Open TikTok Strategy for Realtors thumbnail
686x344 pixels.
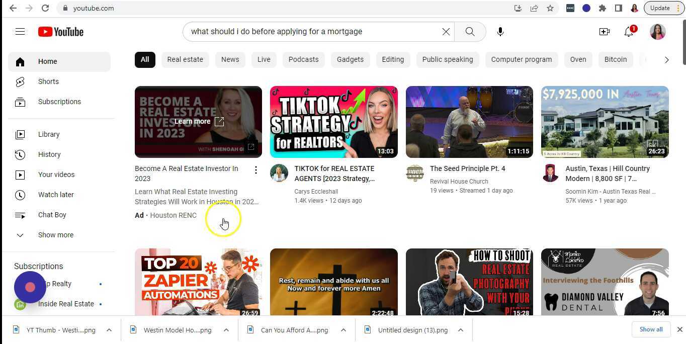(333, 122)
